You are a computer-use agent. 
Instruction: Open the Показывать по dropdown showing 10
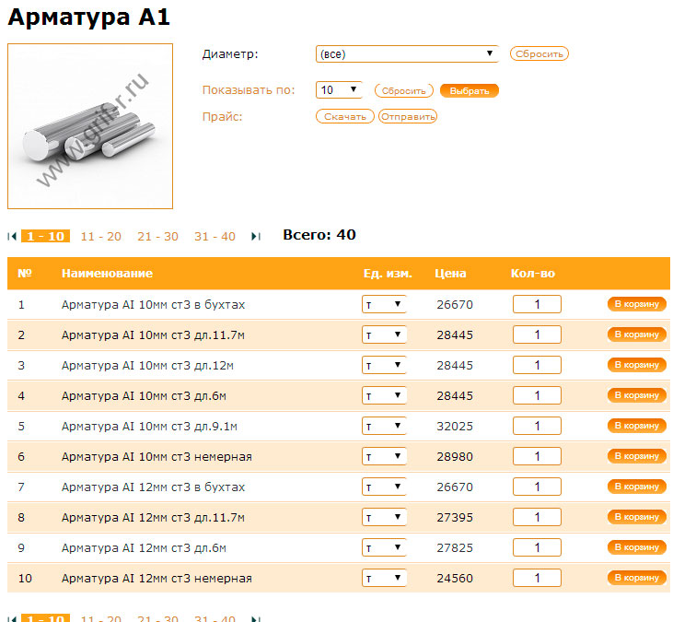(339, 89)
